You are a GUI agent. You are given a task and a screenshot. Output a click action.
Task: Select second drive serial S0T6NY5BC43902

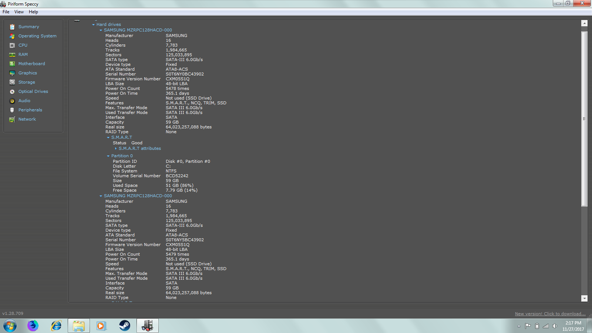coord(185,240)
